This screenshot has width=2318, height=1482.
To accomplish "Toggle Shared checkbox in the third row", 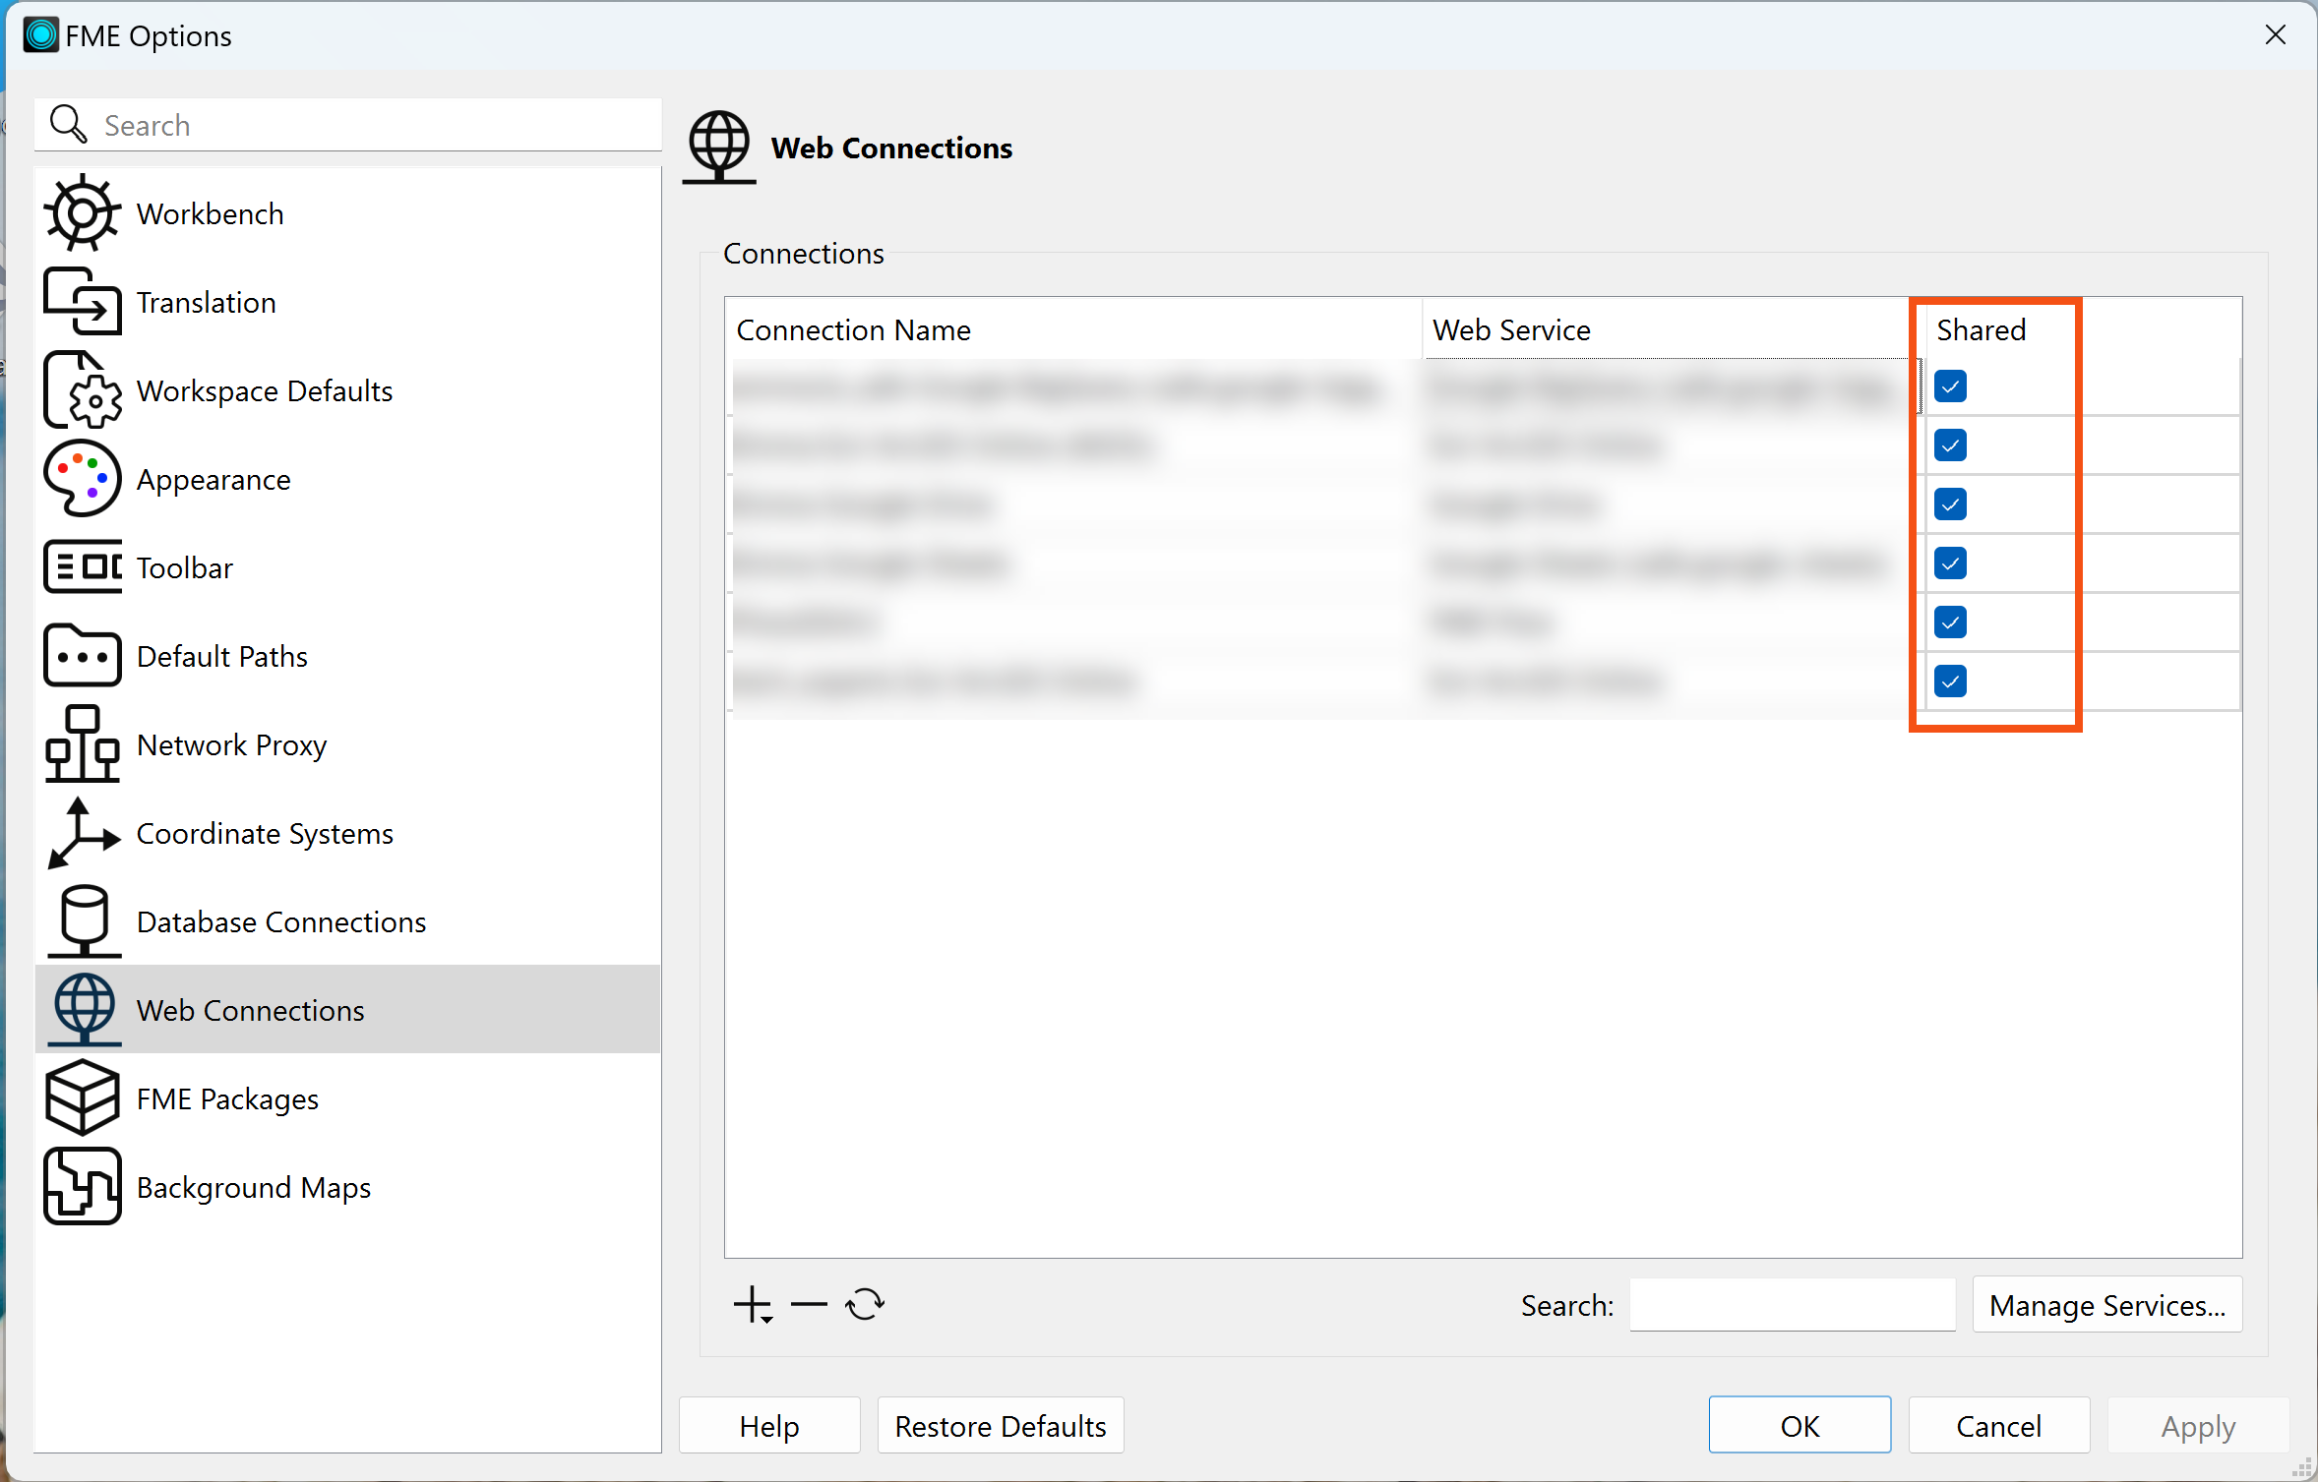I will click(1950, 504).
